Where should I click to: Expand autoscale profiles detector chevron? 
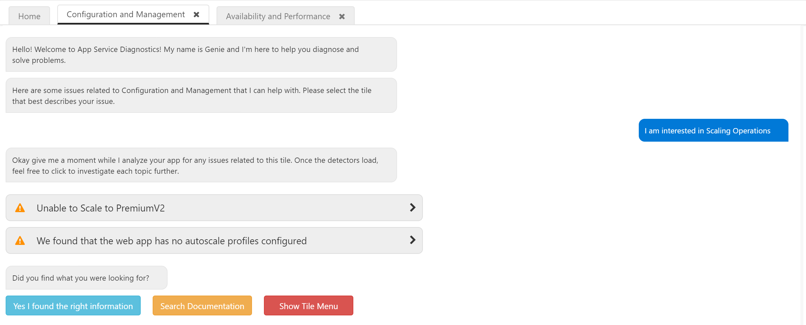412,240
